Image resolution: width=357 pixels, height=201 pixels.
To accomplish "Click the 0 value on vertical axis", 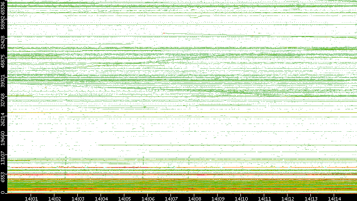I will point(2,192).
